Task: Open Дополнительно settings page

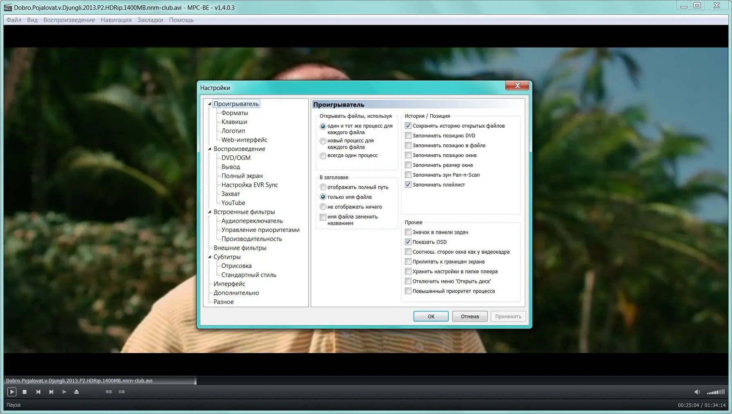Action: 236,293
